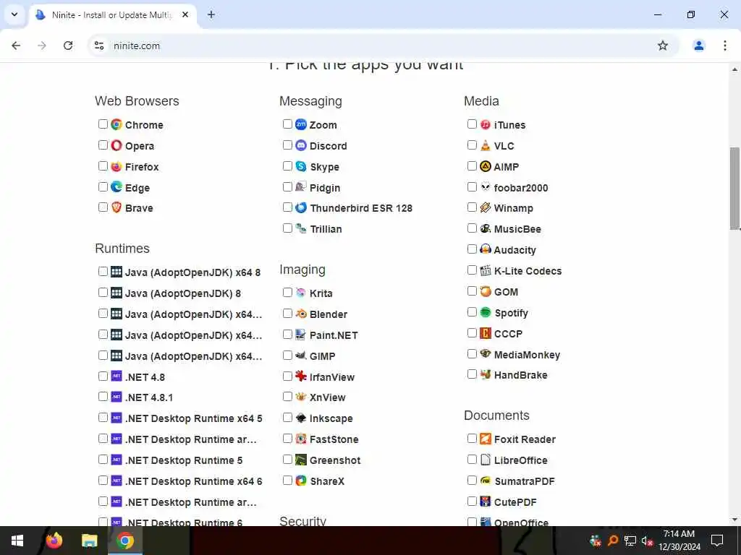The width and height of the screenshot is (741, 555).
Task: Click the Chrome app icon in Web Browsers
Action: [117, 124]
